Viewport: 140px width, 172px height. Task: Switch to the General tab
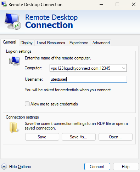pyautogui.click(x=10, y=42)
